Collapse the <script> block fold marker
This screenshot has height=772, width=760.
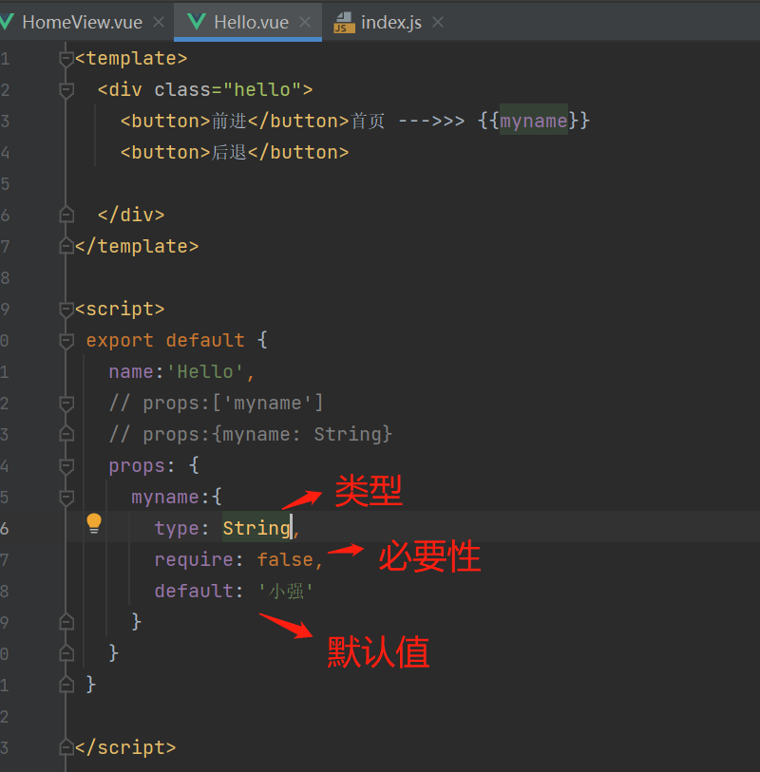(x=66, y=310)
